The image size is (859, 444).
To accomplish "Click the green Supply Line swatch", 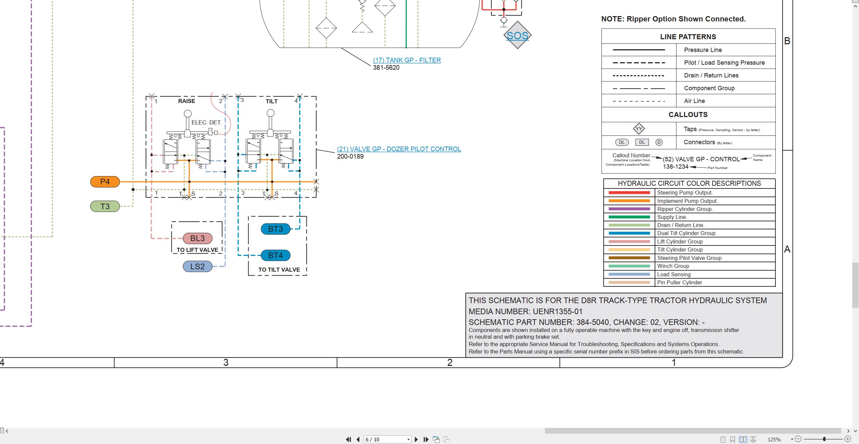I will pyautogui.click(x=629, y=217).
